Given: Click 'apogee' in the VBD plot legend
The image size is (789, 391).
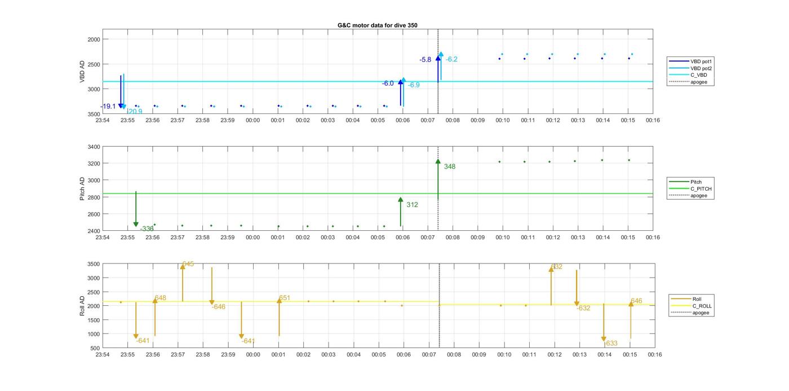Looking at the screenshot, I should 688,82.
